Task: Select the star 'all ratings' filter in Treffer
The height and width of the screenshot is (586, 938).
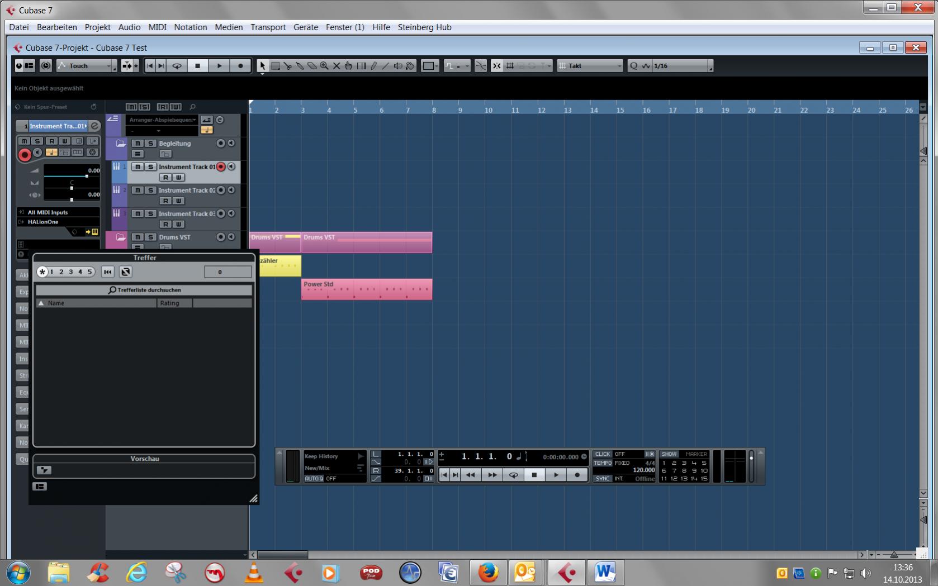Action: (42, 272)
